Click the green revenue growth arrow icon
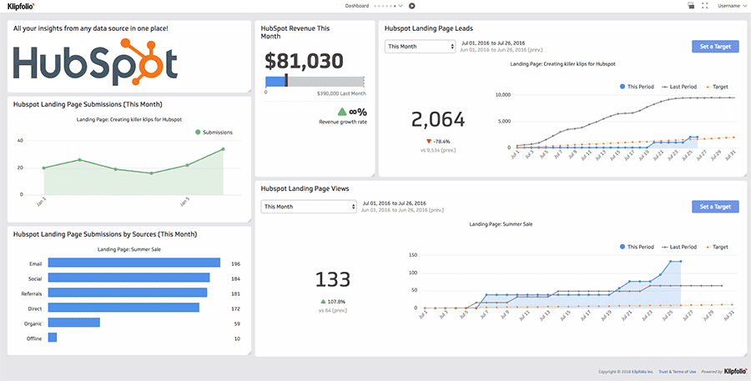Screen dimensions: 751x381 coord(342,112)
